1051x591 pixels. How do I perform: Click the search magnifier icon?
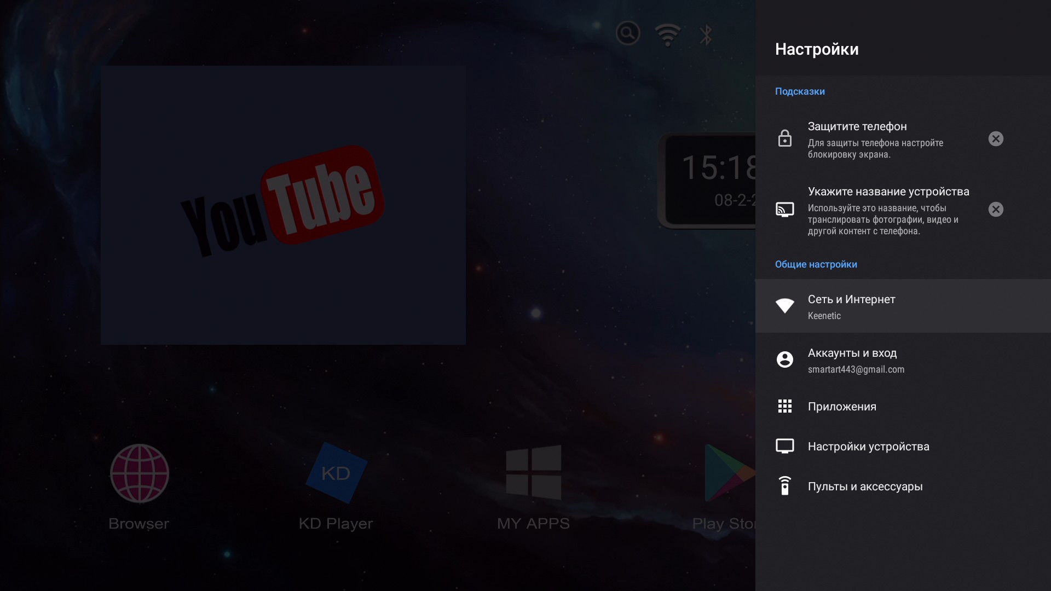tap(628, 34)
